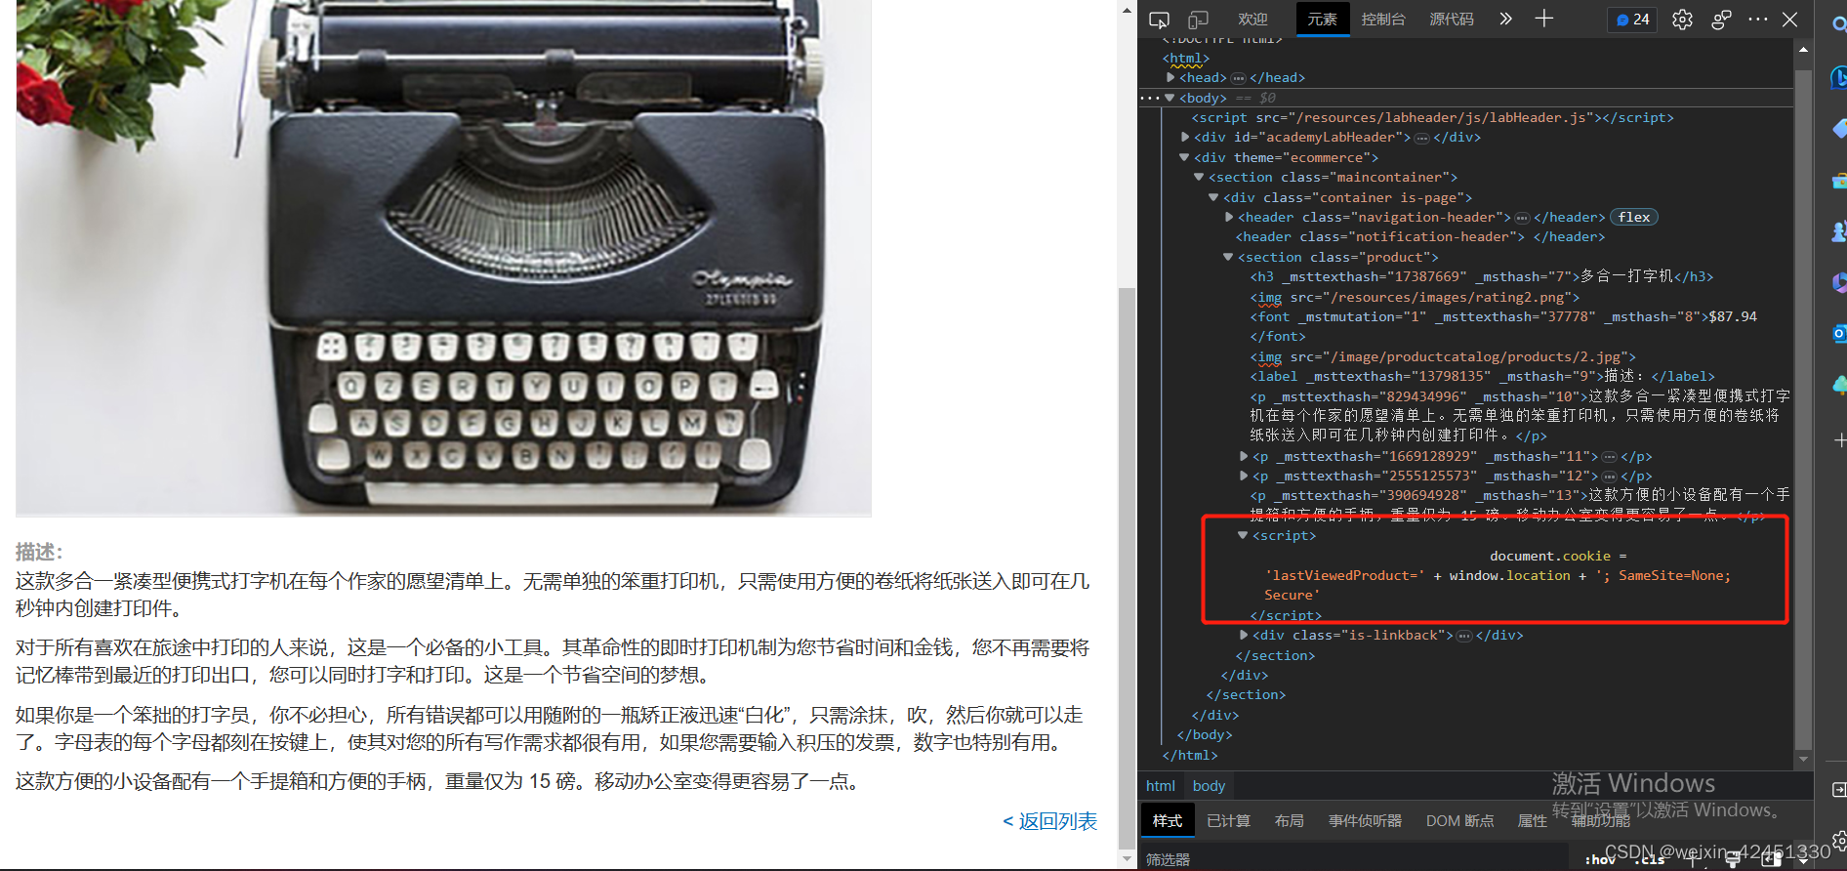Collapse the section product node
This screenshot has width=1847, height=871.
(x=1228, y=257)
